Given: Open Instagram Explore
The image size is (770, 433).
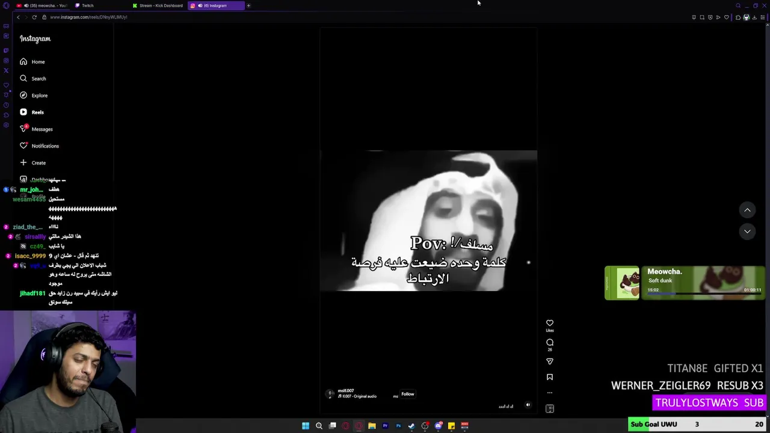Looking at the screenshot, I should (x=34, y=96).
